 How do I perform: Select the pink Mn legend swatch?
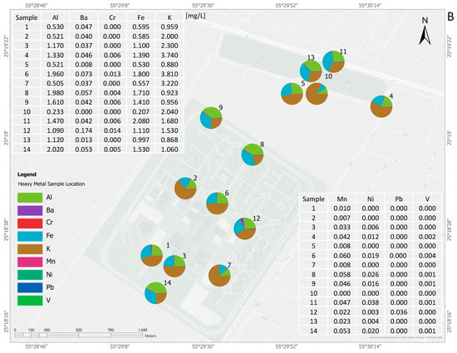pos(30,262)
